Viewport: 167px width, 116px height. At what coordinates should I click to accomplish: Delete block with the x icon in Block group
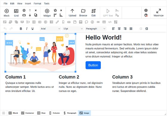pyautogui.click(x=36, y=10)
